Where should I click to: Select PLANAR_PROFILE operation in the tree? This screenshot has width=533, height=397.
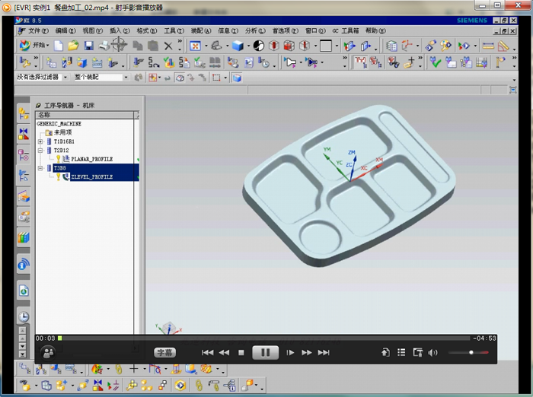pyautogui.click(x=91, y=159)
